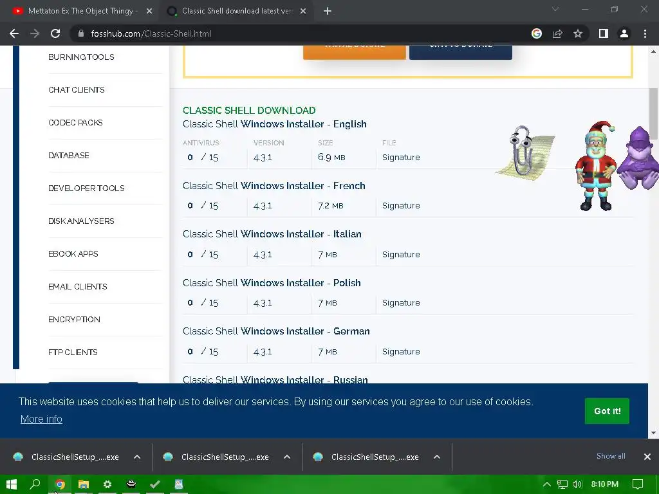Open the Email Clients category

(78, 286)
